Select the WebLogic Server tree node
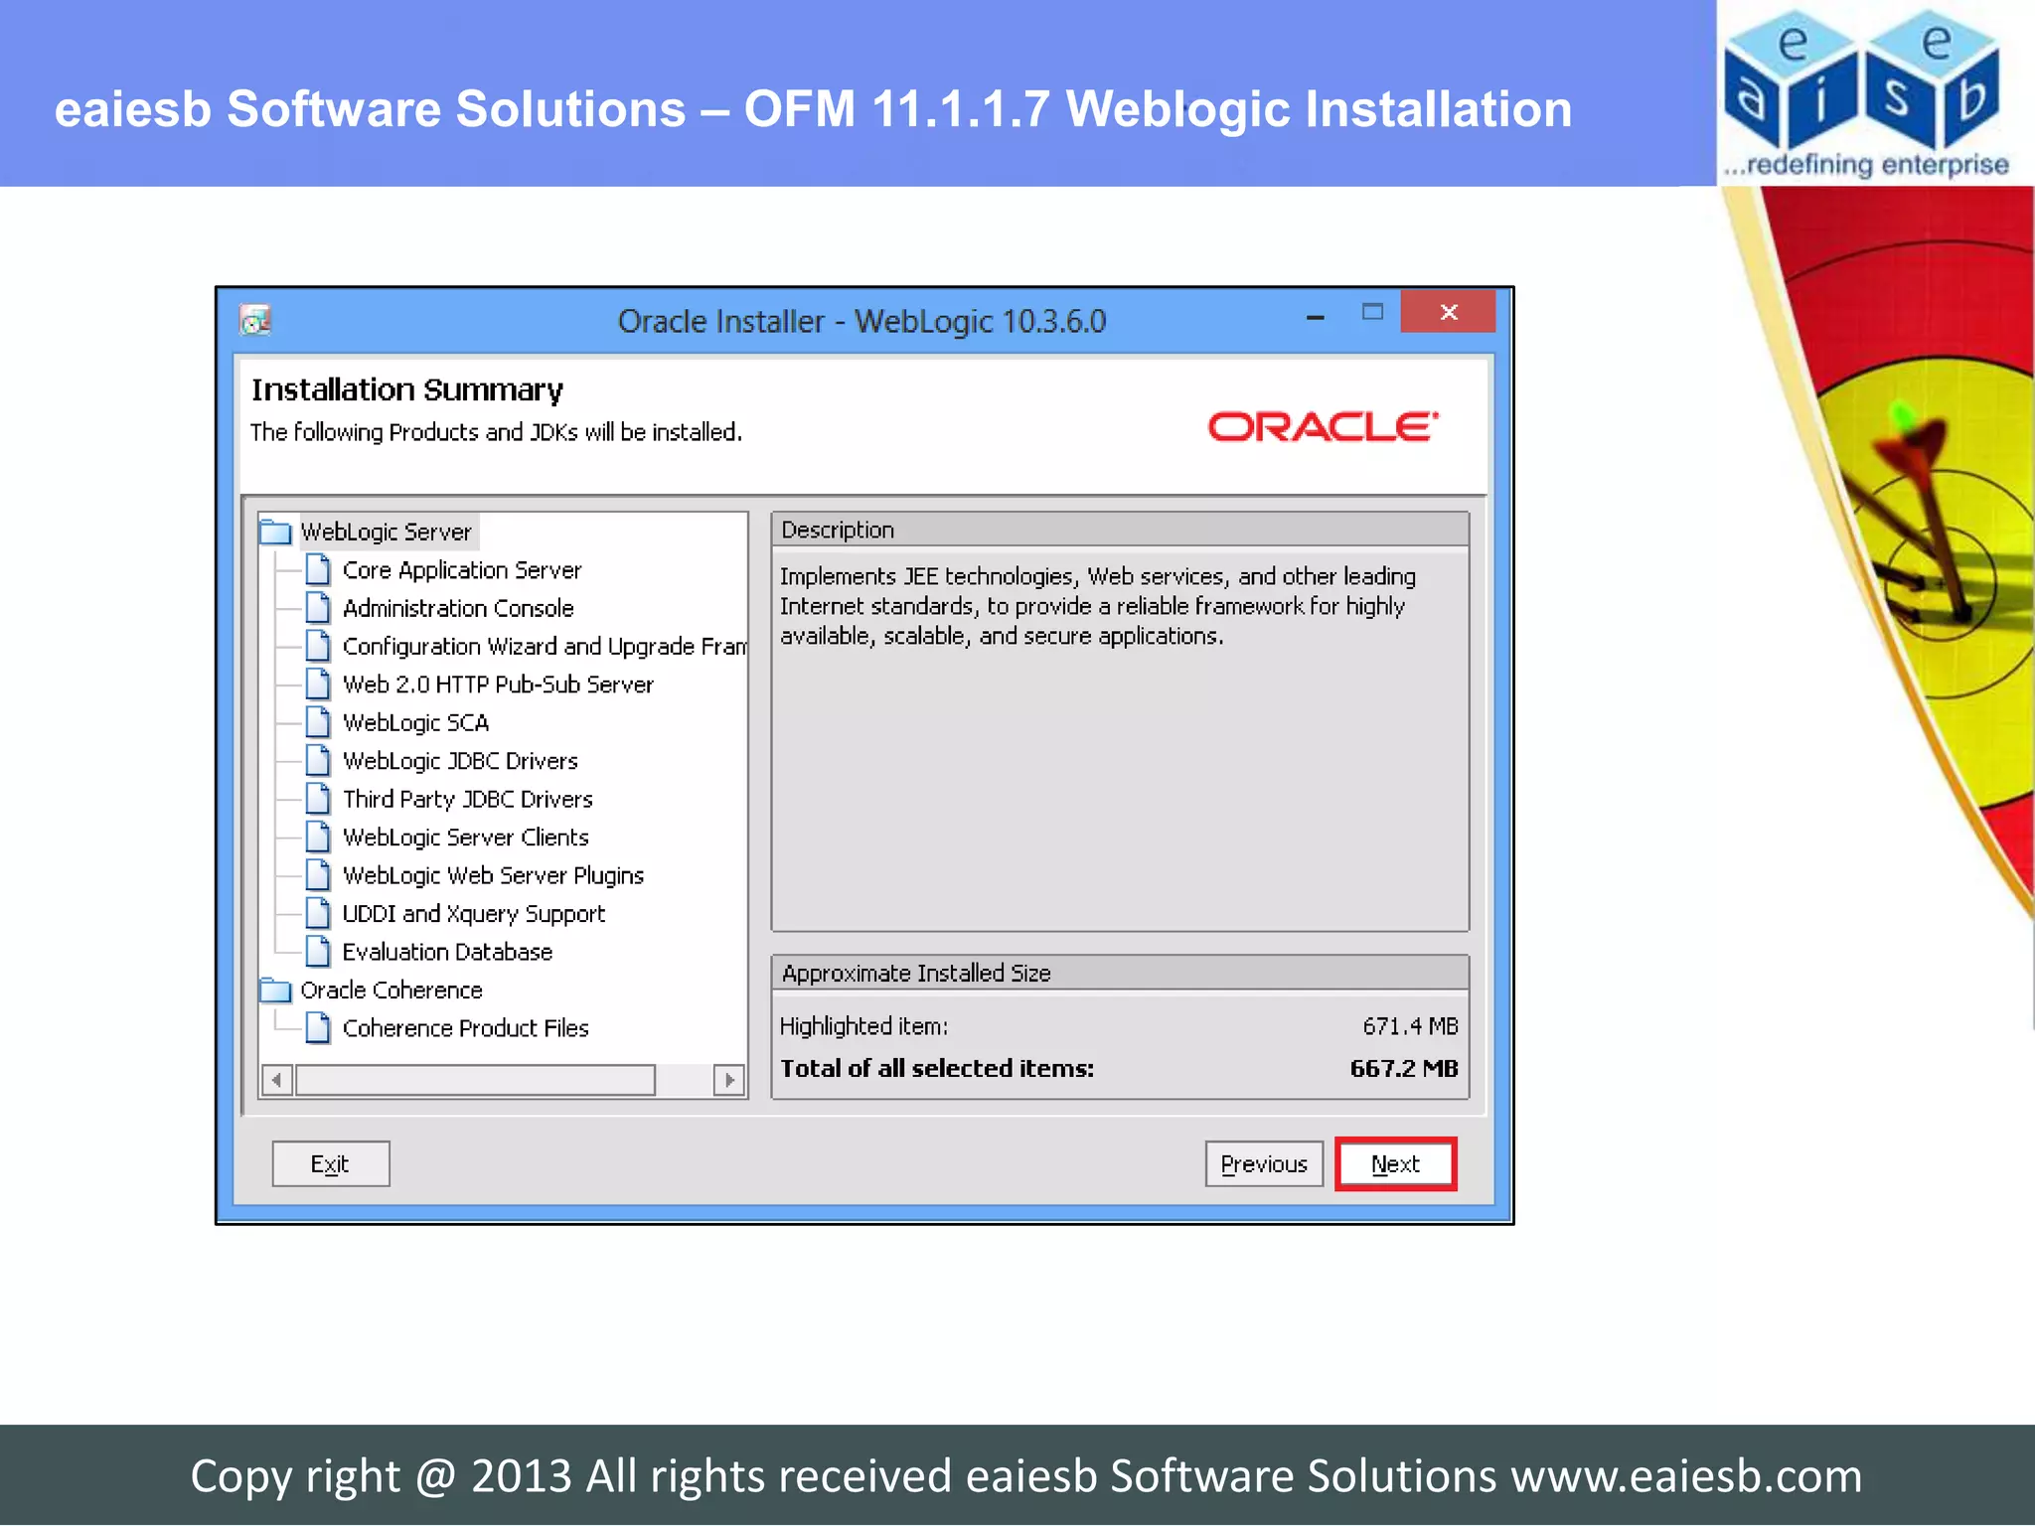The image size is (2035, 1526). (387, 533)
